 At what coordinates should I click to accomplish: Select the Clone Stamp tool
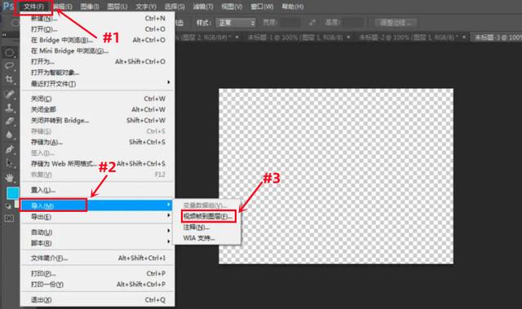click(9, 108)
